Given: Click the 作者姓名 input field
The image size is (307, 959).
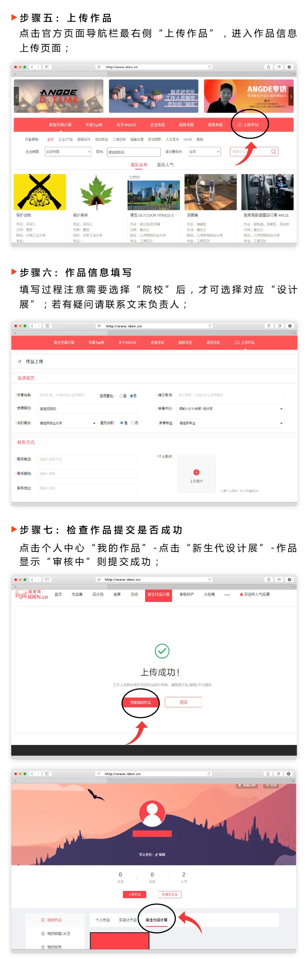Looking at the screenshot, I should click(67, 395).
